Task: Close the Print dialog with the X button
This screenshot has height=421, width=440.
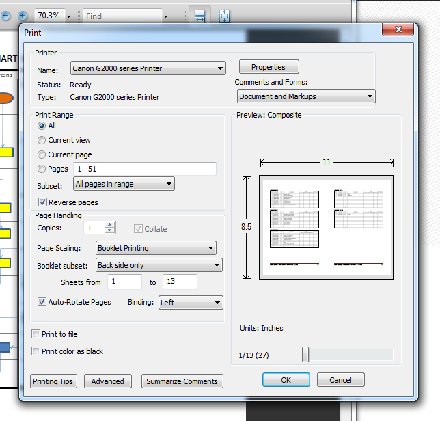Action: coord(398,29)
